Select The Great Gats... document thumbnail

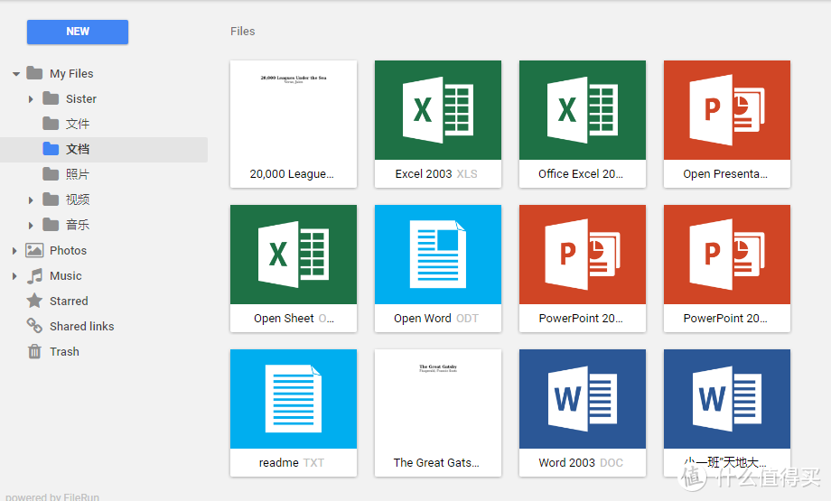(438, 399)
